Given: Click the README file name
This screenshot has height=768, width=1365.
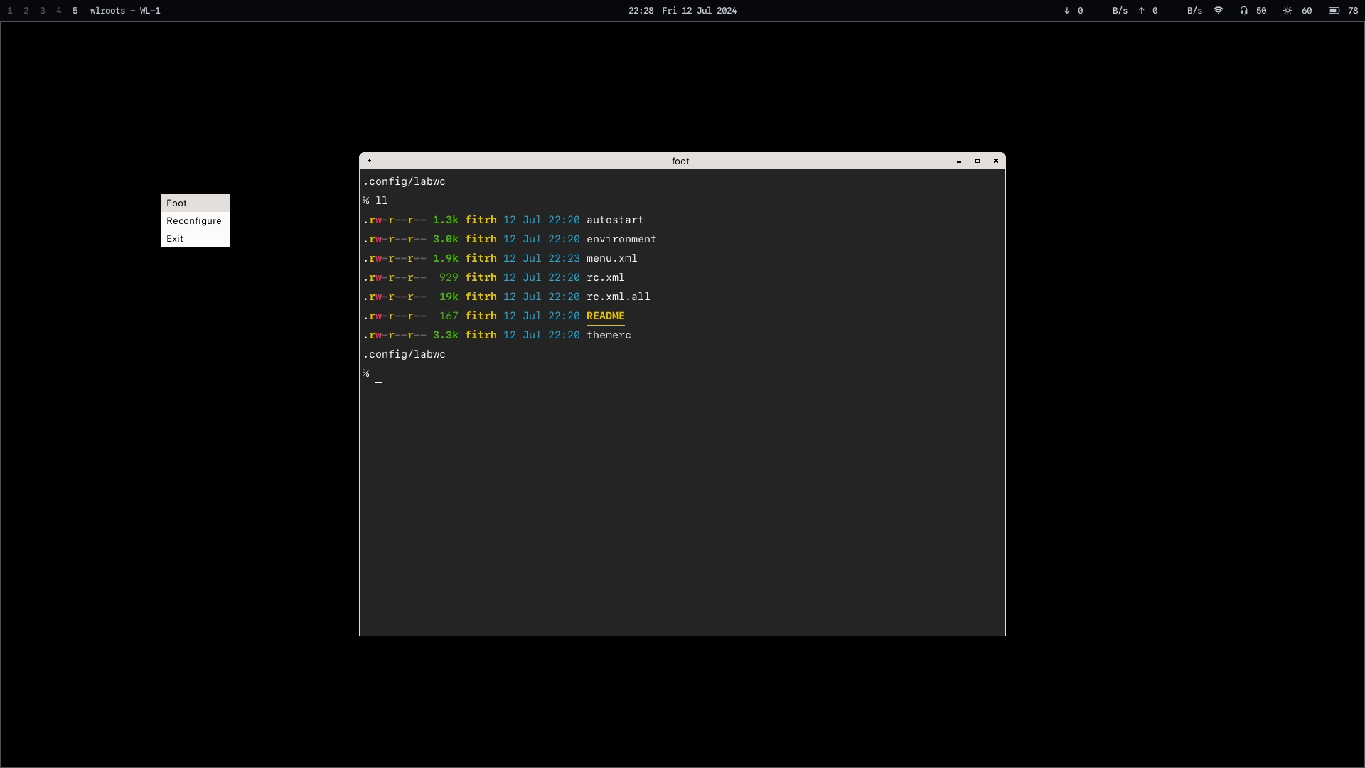Looking at the screenshot, I should 605,316.
